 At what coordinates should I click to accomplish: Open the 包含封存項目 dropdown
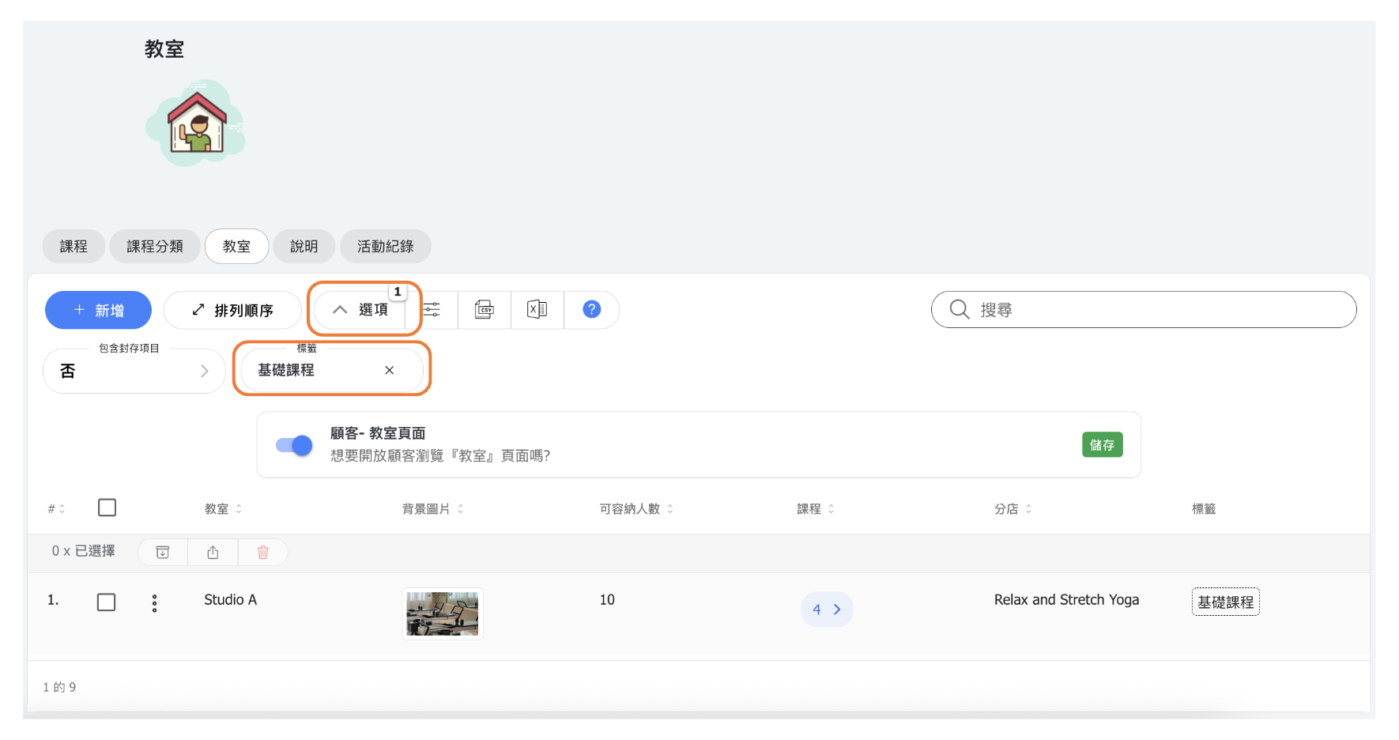tap(134, 371)
